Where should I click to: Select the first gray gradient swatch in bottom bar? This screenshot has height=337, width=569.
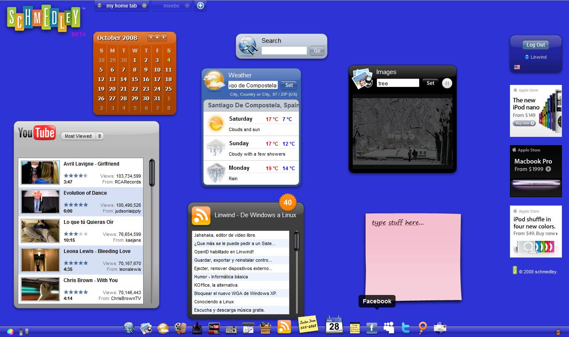click(x=21, y=332)
